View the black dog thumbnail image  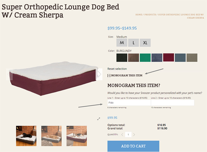(x=26, y=136)
